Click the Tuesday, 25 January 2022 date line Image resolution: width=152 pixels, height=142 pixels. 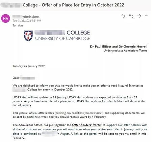(29, 66)
